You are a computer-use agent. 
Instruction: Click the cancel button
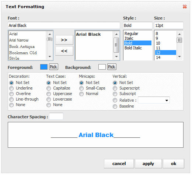pos(119,164)
